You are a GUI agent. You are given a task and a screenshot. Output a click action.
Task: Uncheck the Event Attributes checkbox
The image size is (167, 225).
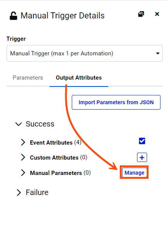pos(142,141)
